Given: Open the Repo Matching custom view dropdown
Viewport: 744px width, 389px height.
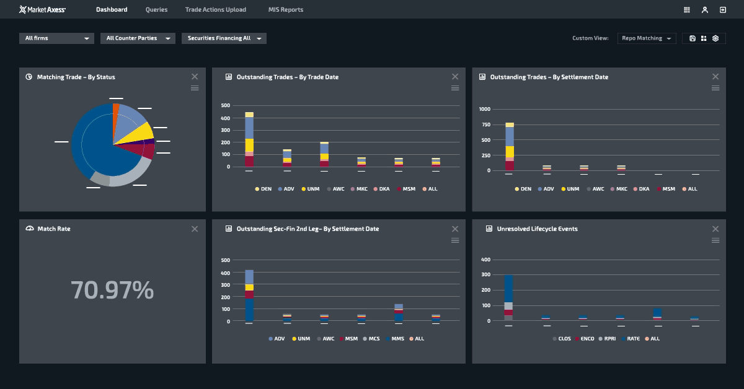Looking at the screenshot, I should [646, 38].
